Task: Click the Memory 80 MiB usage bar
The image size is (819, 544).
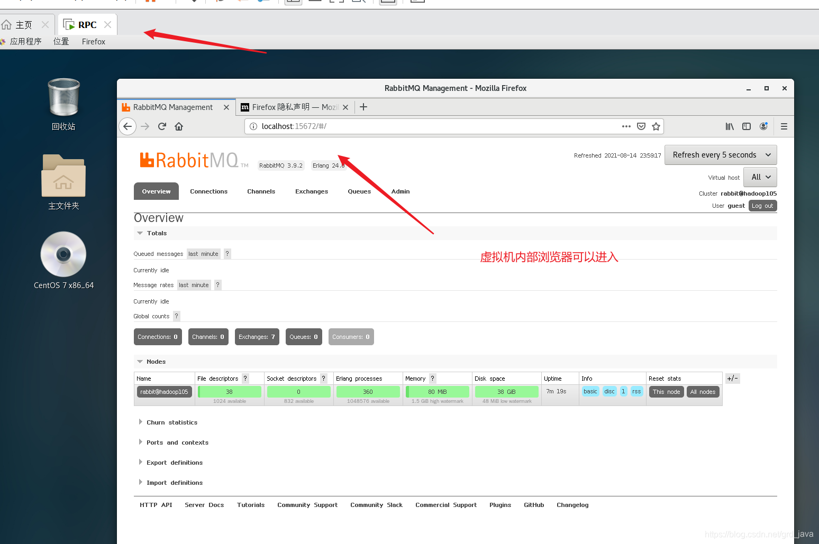Action: pos(438,392)
